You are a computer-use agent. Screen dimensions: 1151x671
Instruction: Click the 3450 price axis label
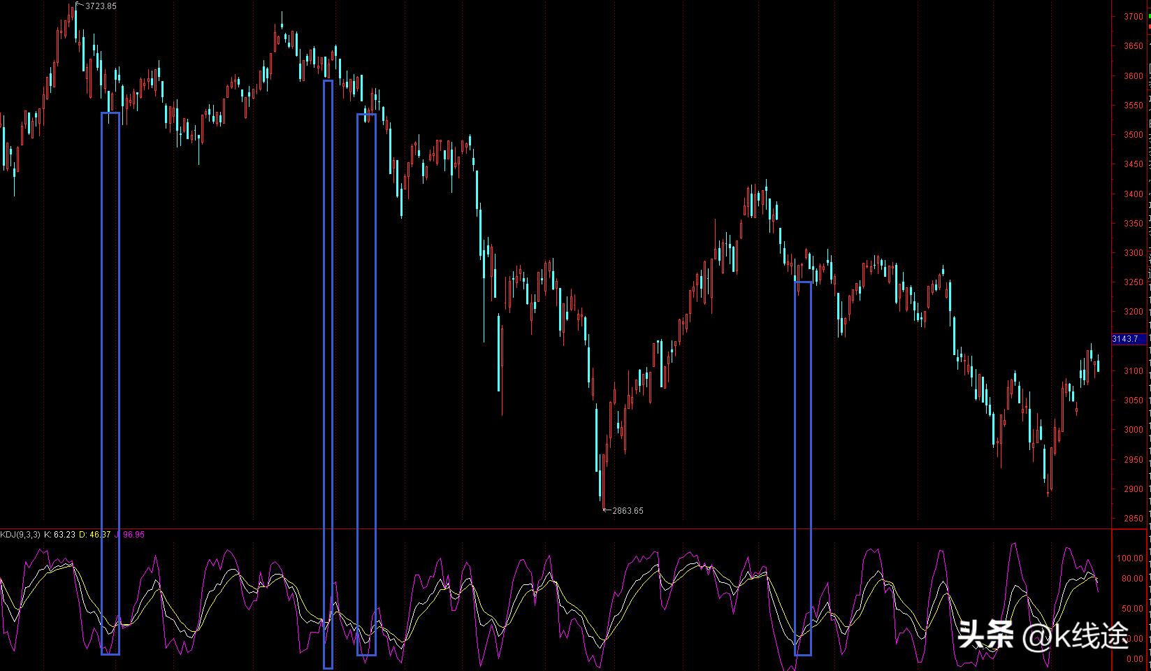(x=1134, y=164)
